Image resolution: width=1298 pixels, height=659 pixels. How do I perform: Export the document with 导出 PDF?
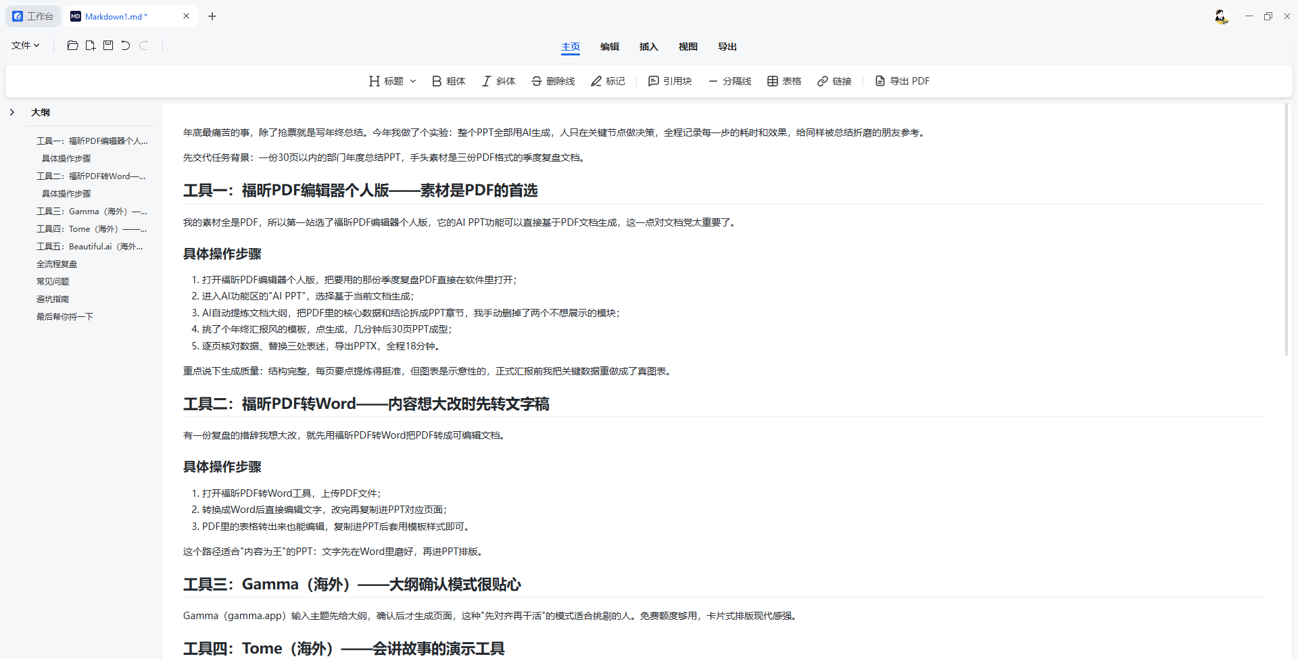903,81
